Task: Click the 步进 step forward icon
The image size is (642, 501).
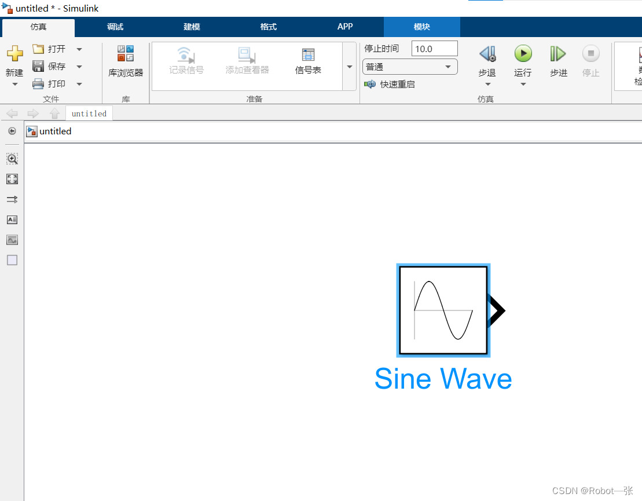Action: coord(558,54)
